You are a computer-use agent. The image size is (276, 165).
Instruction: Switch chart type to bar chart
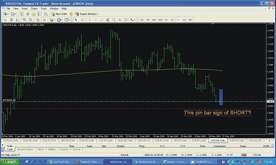point(5,20)
